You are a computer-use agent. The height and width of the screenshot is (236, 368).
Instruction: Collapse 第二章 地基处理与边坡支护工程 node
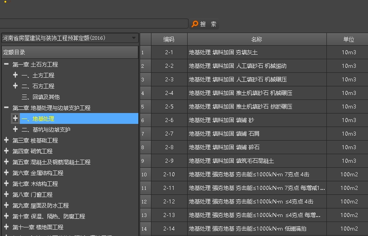[6, 108]
